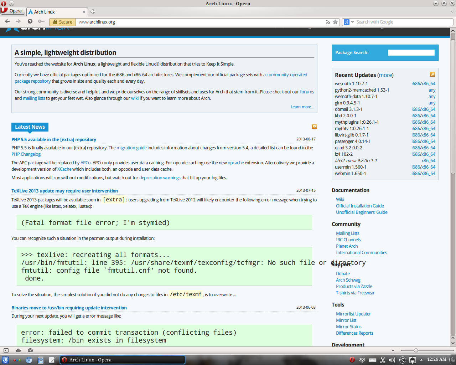The height and width of the screenshot is (365, 456).
Task: Click the Package Search input box
Action: (x=411, y=52)
